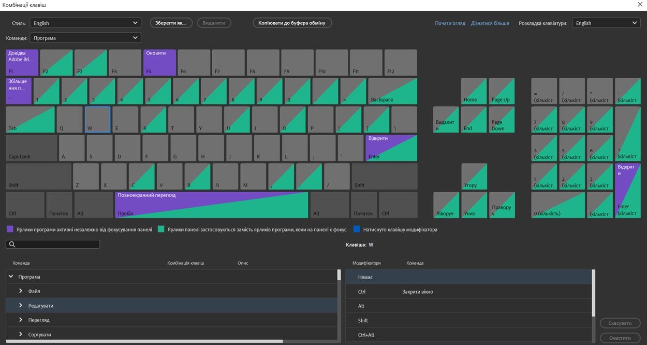The width and height of the screenshot is (647, 345).
Task: Click the Enter key labeled Відкрити
Action: [391, 148]
